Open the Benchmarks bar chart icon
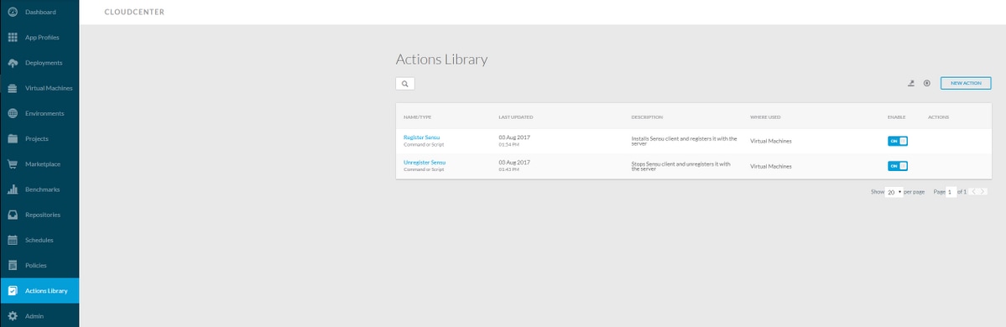The height and width of the screenshot is (327, 1006). (13, 189)
